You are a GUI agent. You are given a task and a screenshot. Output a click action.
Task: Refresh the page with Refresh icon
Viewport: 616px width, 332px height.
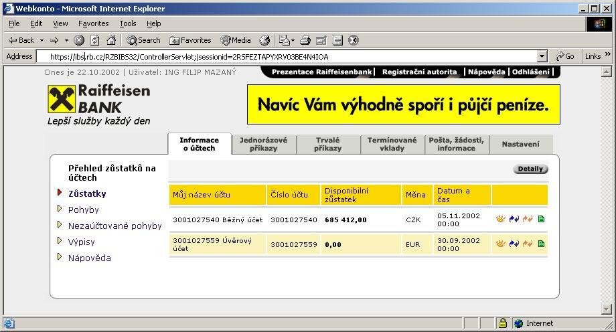tap(94, 40)
